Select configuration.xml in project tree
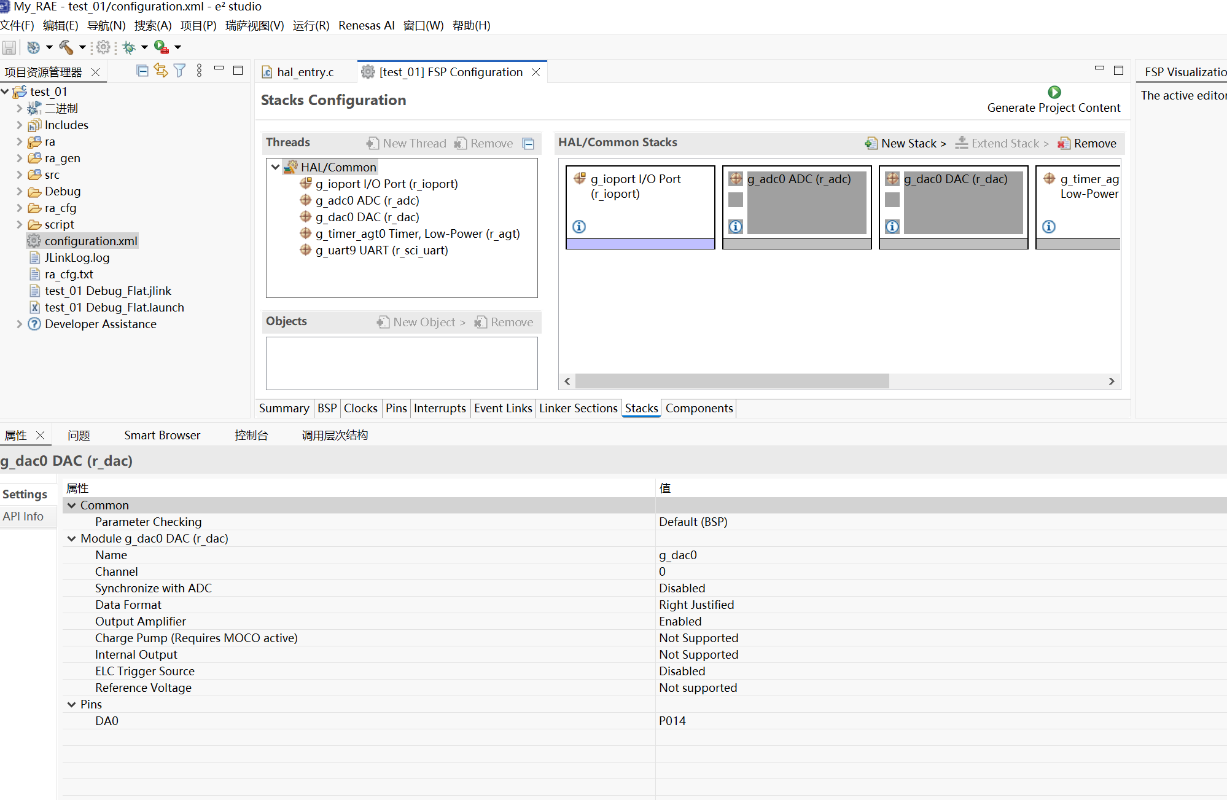Screen dimensions: 1227x800 [x=90, y=241]
